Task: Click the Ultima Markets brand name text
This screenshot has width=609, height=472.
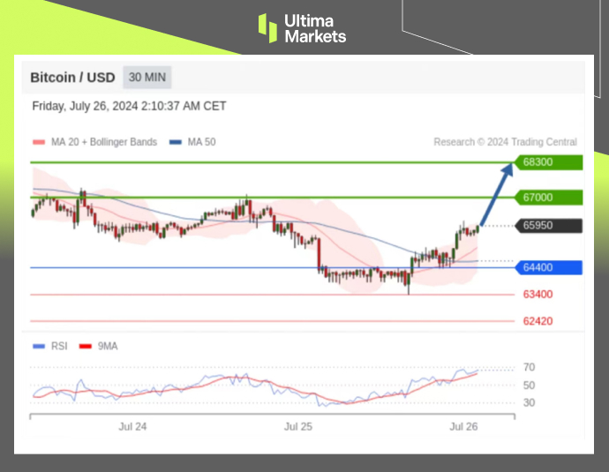Action: click(x=315, y=27)
